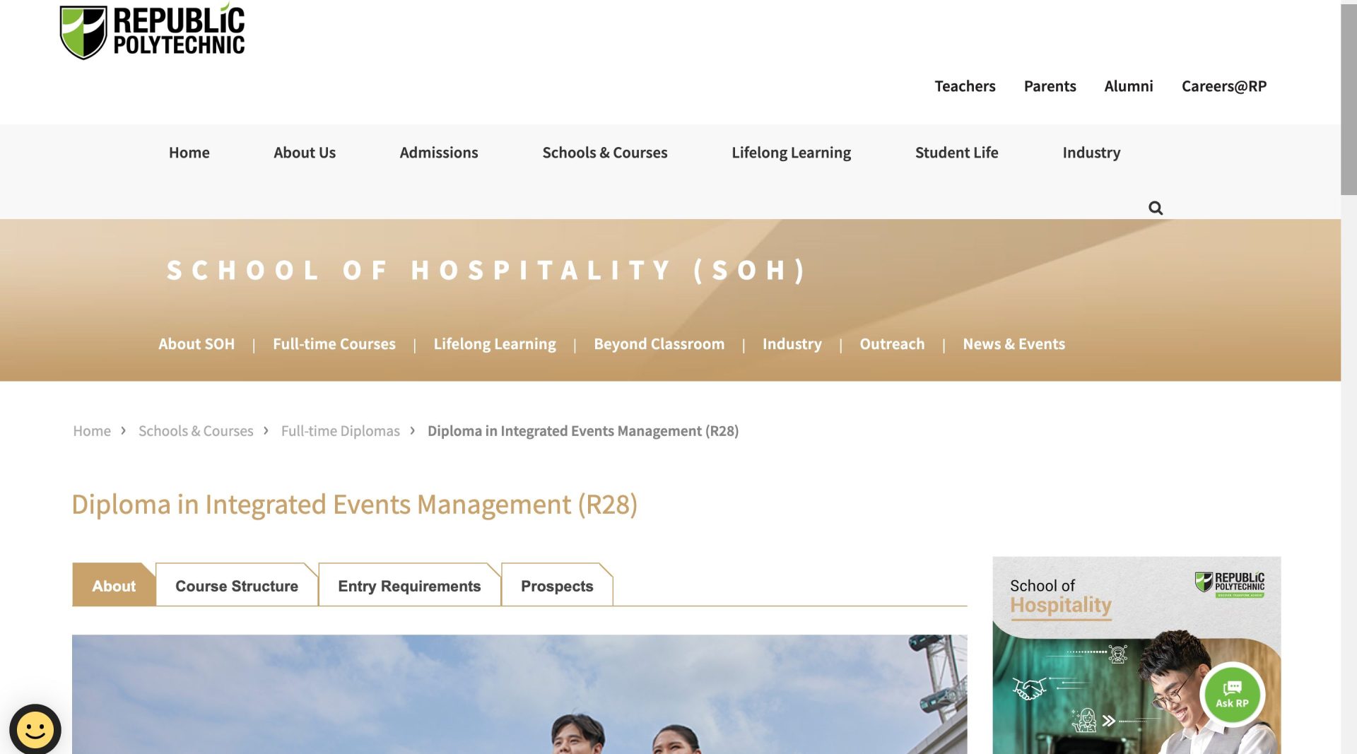Expand the Lifelong Learning navigation item

click(791, 153)
